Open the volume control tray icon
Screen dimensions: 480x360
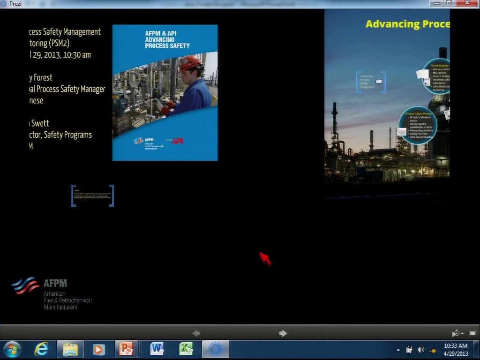point(421,350)
